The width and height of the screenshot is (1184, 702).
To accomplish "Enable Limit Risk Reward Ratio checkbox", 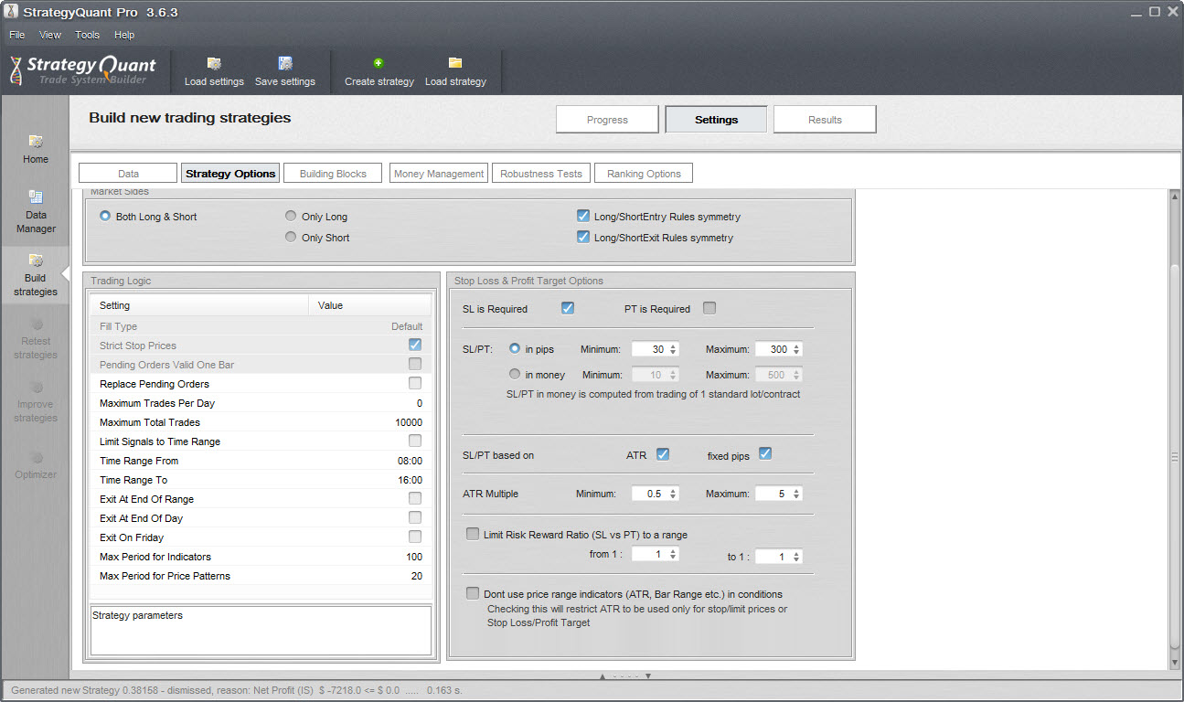I will tap(473, 534).
